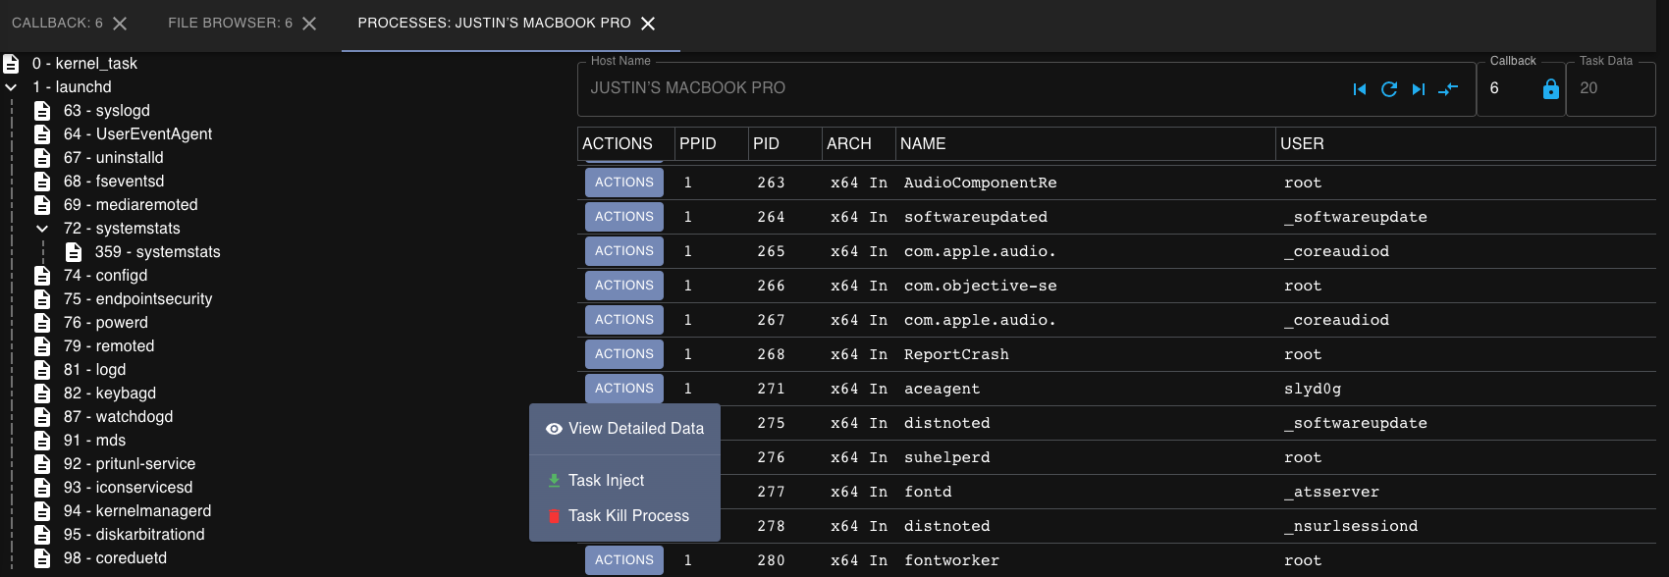
Task: Click the file icon next to 94 - kernelmanagerd
Action: (42, 511)
